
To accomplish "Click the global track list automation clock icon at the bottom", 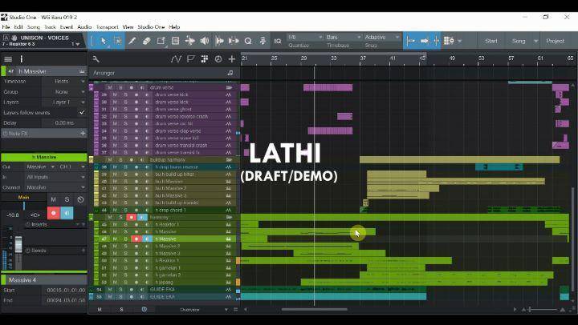I will [144, 310].
